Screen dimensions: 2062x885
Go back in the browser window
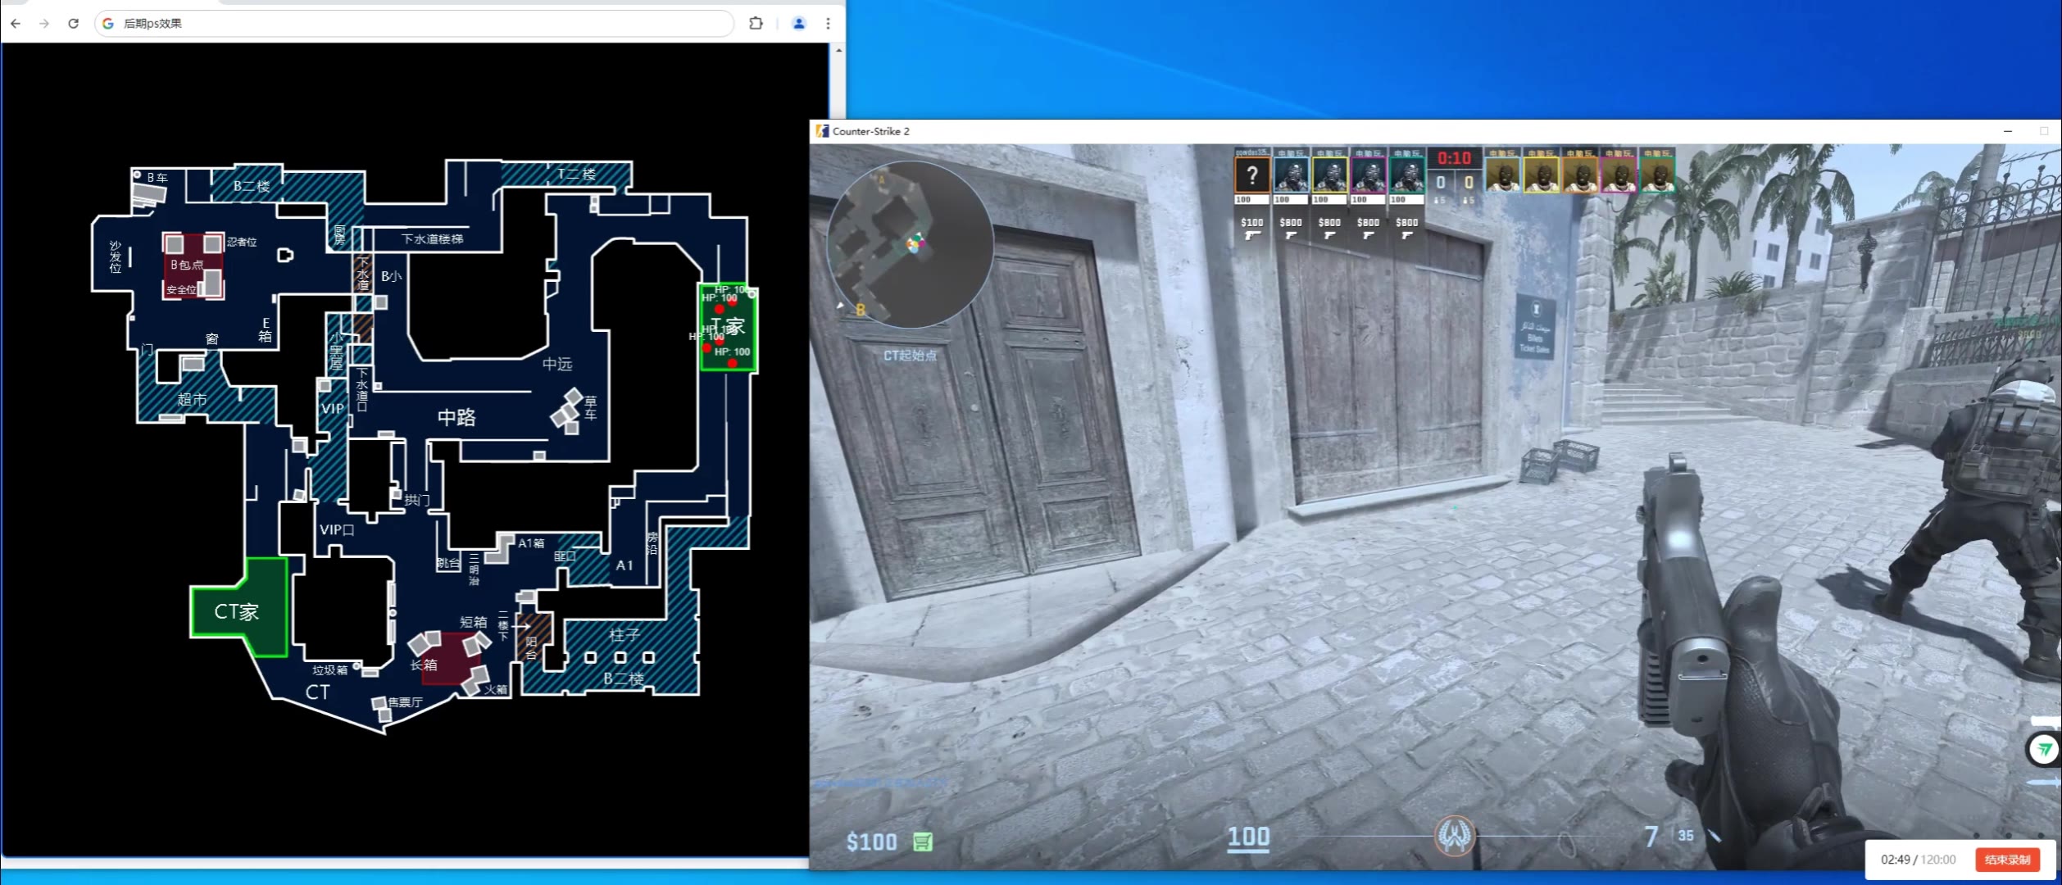pyautogui.click(x=16, y=24)
